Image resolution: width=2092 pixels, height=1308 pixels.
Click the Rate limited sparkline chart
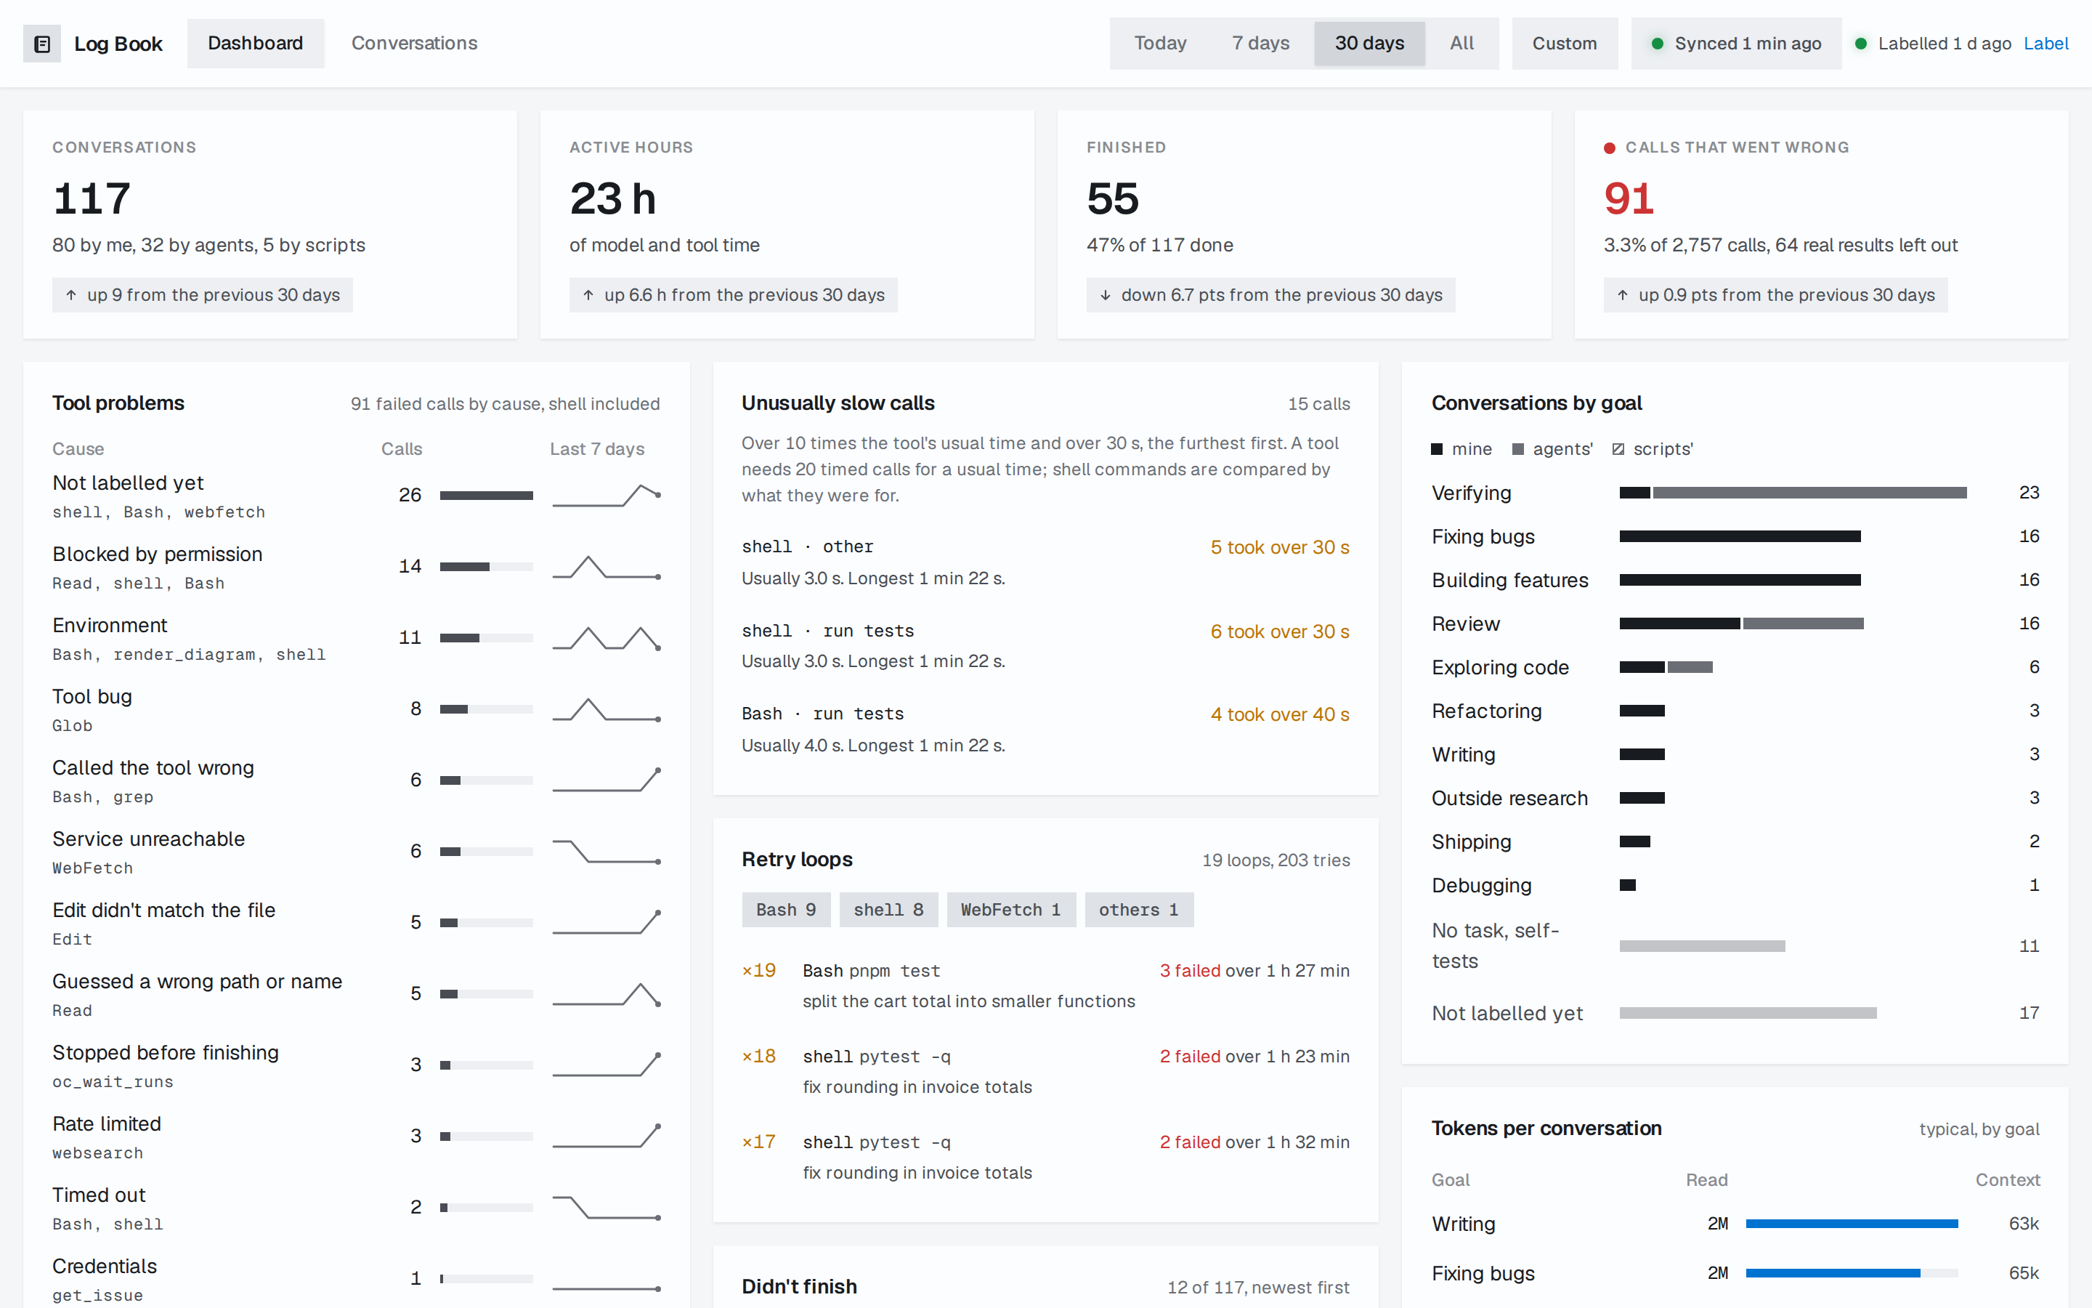point(606,1136)
